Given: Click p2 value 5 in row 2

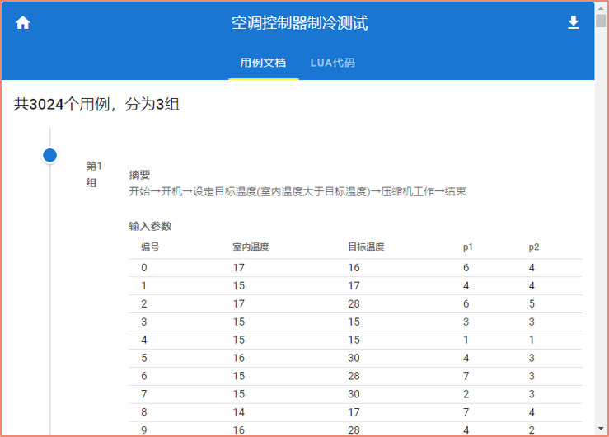Looking at the screenshot, I should pyautogui.click(x=532, y=303).
